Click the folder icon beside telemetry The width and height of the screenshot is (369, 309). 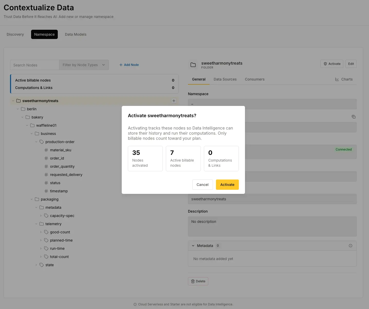[x=42, y=224]
